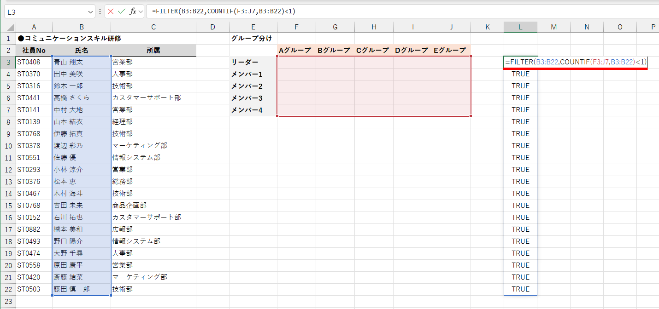The image size is (659, 309).
Task: Select column A header
Action: [34, 27]
